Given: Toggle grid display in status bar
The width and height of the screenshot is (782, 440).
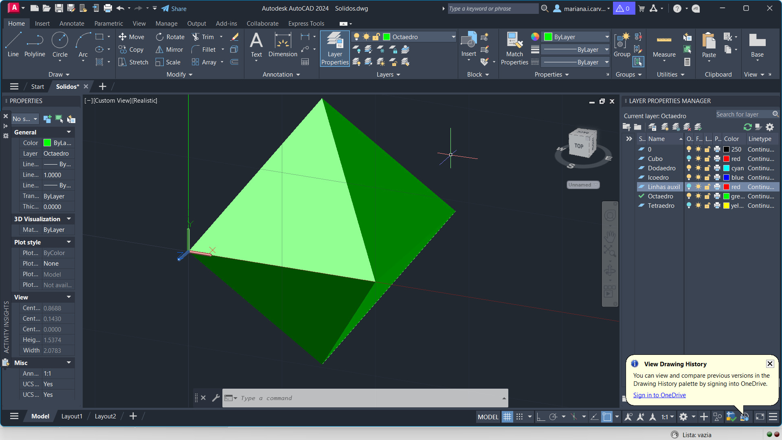Looking at the screenshot, I should point(507,417).
